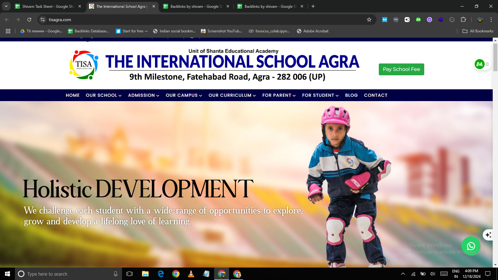Expand the FOR PARENT menu
This screenshot has width=498, height=280.
pyautogui.click(x=279, y=95)
